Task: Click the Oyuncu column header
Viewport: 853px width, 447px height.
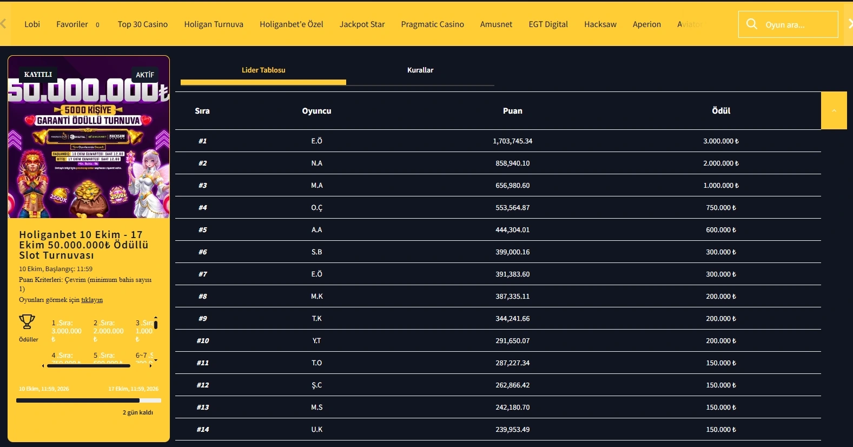Action: tap(316, 111)
